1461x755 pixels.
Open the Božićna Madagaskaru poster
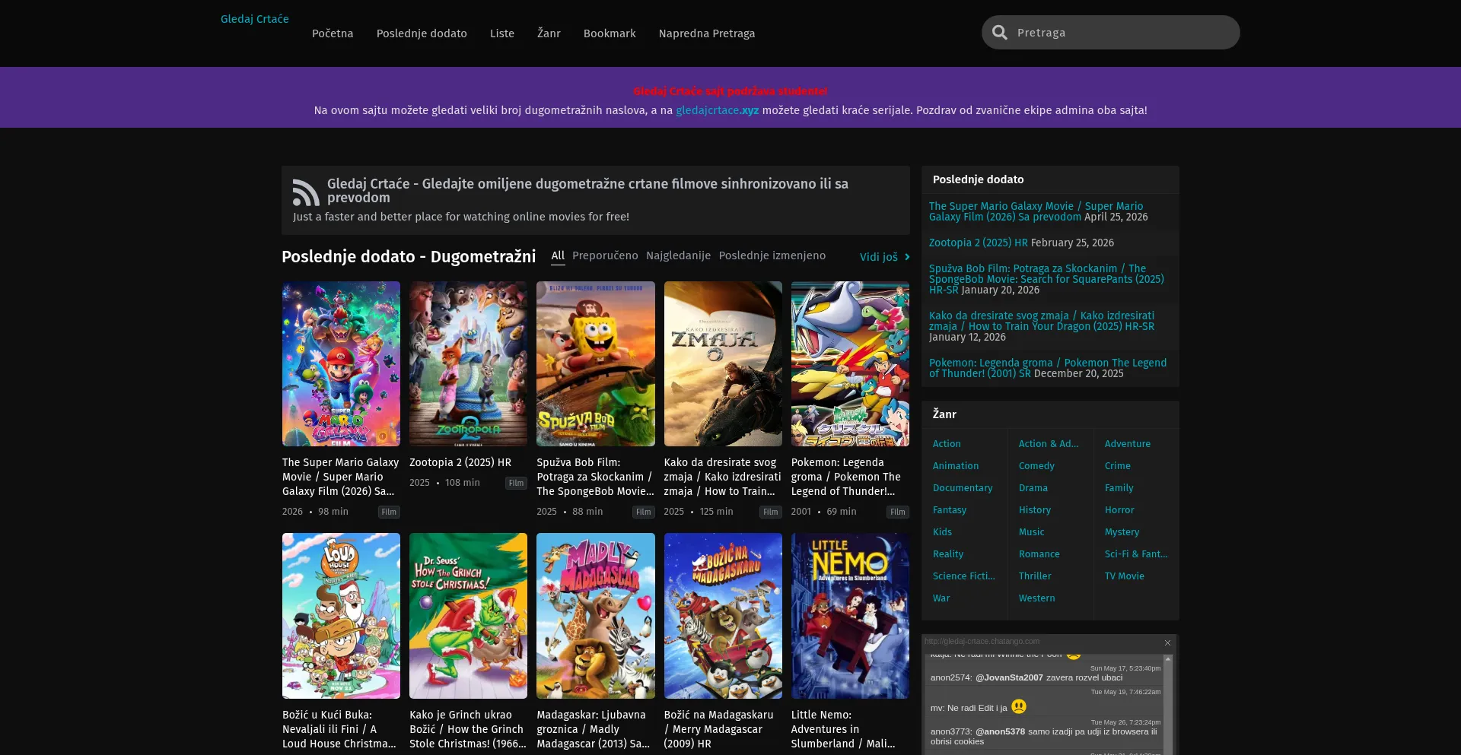(723, 616)
